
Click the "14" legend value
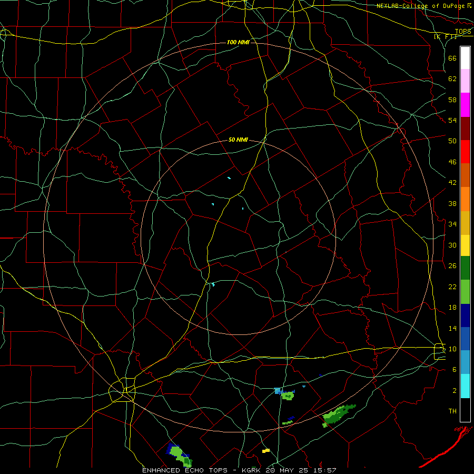pyautogui.click(x=452, y=328)
